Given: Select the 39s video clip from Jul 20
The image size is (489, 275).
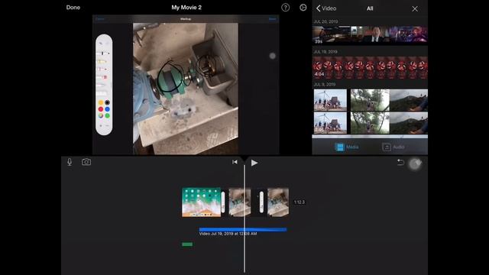Looking at the screenshot, I should [x=370, y=34].
